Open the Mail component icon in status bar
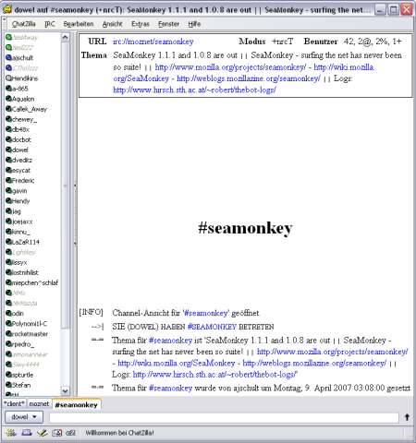The width and height of the screenshot is (416, 443). (x=27, y=433)
